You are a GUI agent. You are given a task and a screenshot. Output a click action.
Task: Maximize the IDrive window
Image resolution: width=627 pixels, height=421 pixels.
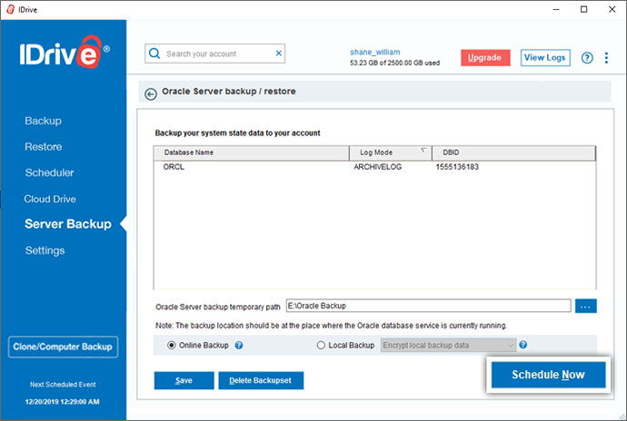583,9
